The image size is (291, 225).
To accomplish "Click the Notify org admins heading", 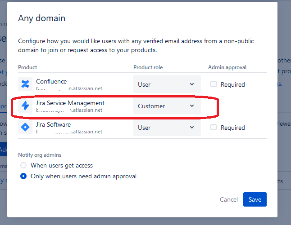I will [x=40, y=154].
